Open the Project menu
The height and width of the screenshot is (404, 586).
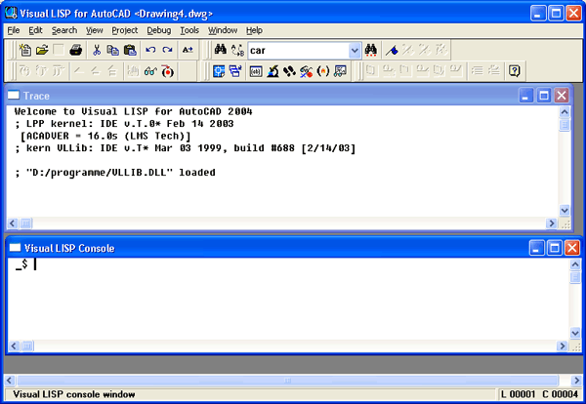tap(124, 30)
